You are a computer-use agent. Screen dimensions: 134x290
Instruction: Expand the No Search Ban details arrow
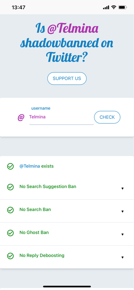(x=122, y=211)
